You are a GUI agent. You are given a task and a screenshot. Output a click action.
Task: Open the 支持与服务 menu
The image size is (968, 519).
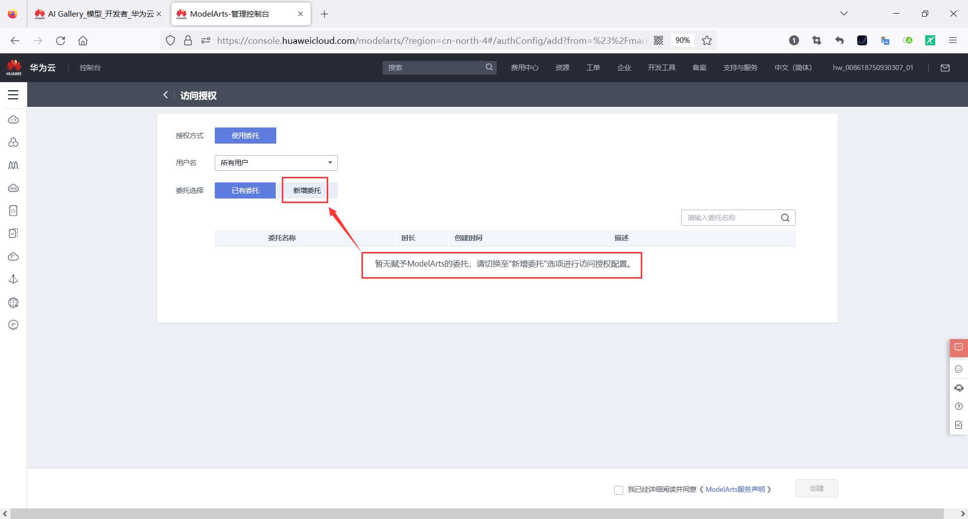740,68
